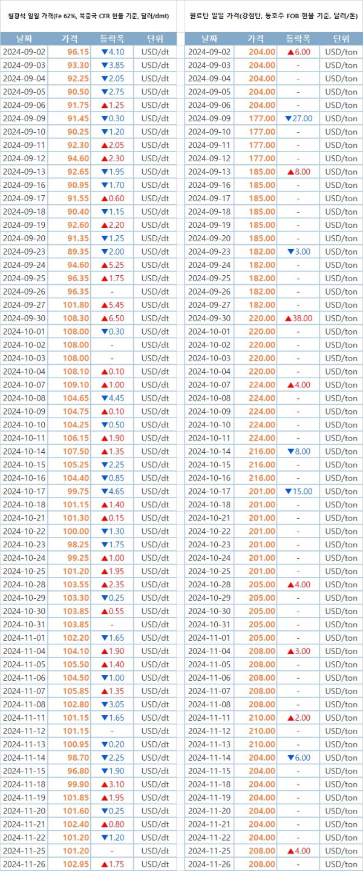Click the red up arrow beside 5.45
The width and height of the screenshot is (363, 871).
[x=104, y=305]
